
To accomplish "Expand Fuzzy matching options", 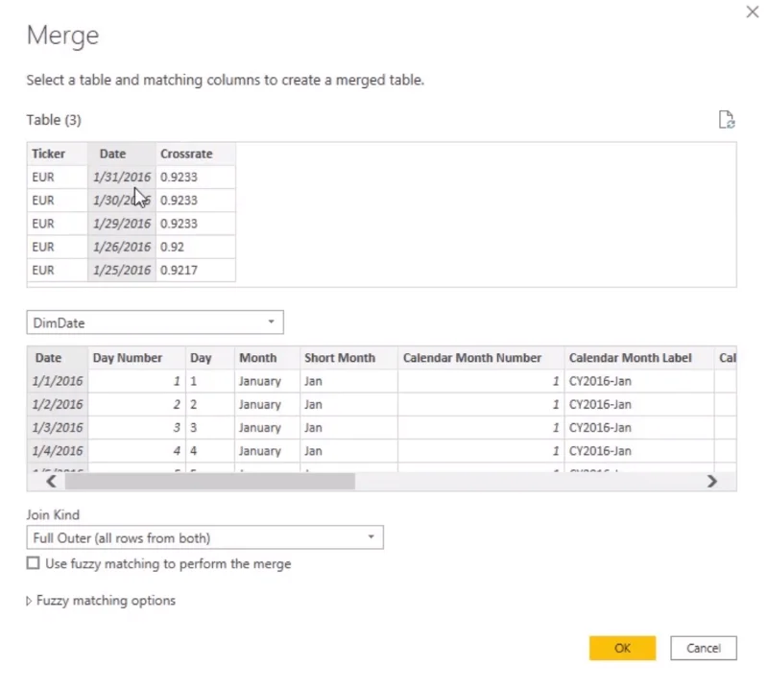I will pyautogui.click(x=101, y=601).
